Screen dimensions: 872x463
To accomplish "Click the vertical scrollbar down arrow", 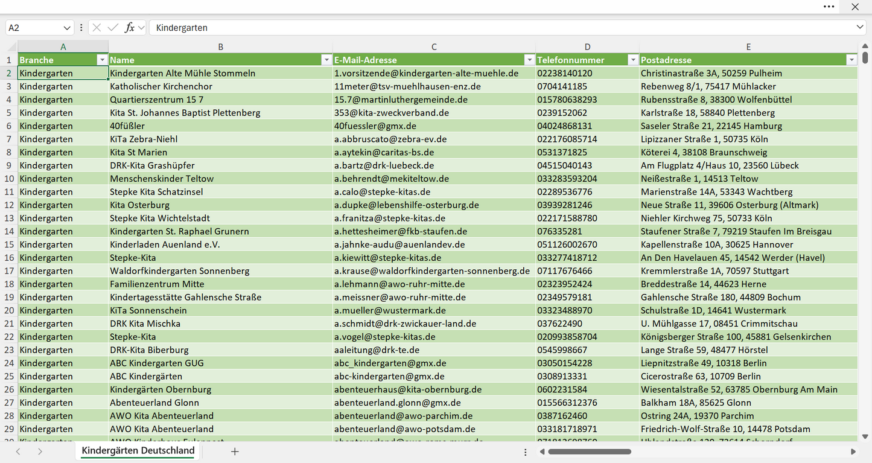I will tap(865, 436).
